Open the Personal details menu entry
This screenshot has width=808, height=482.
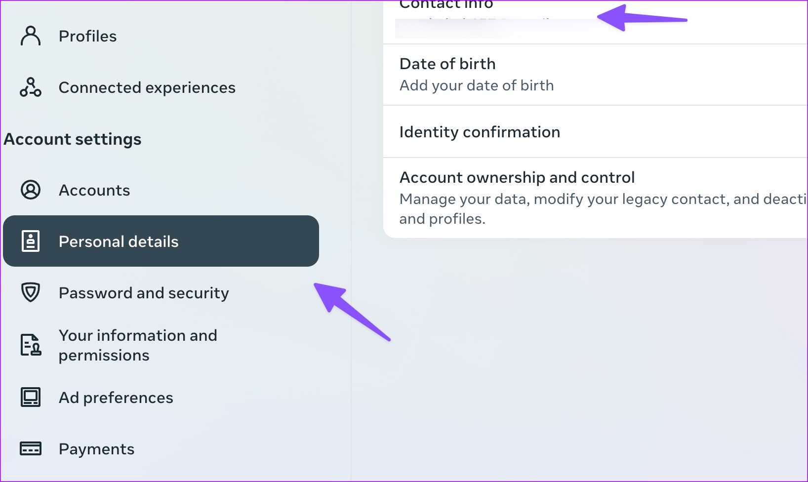[x=119, y=241]
